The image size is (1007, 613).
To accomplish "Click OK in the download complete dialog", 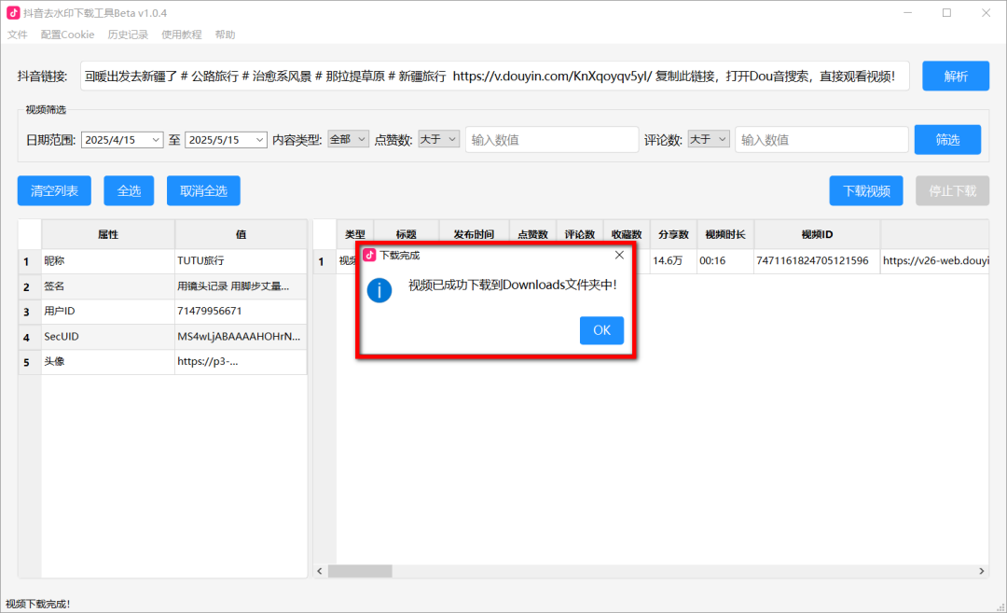I will pyautogui.click(x=601, y=330).
